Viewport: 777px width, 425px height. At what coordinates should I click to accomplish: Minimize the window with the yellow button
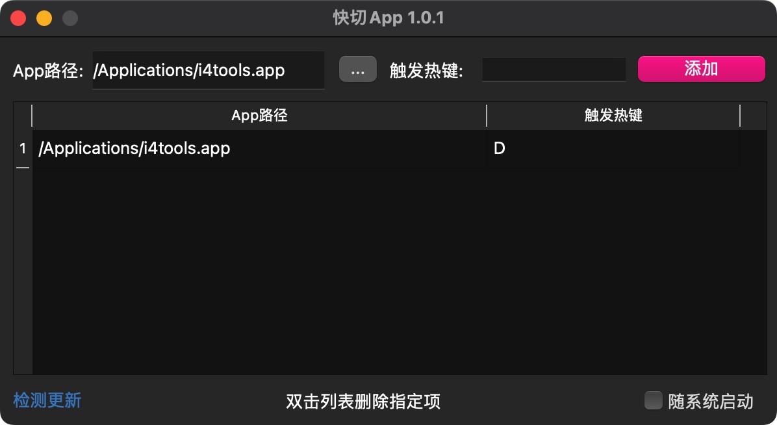point(44,18)
